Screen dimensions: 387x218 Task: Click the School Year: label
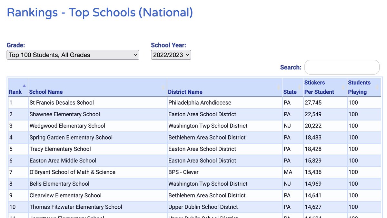coord(169,45)
